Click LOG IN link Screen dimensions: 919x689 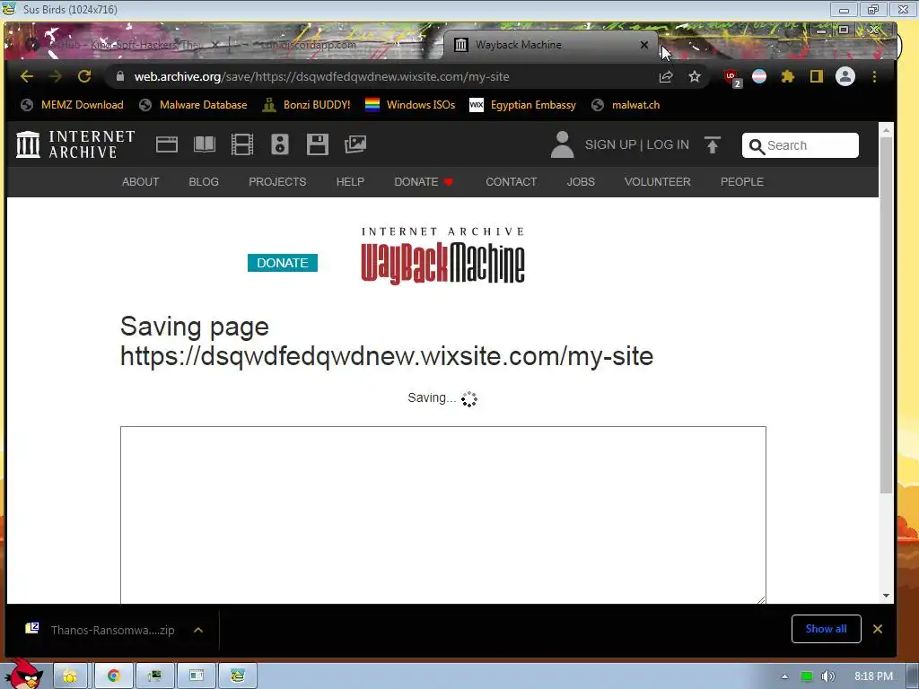coord(668,144)
